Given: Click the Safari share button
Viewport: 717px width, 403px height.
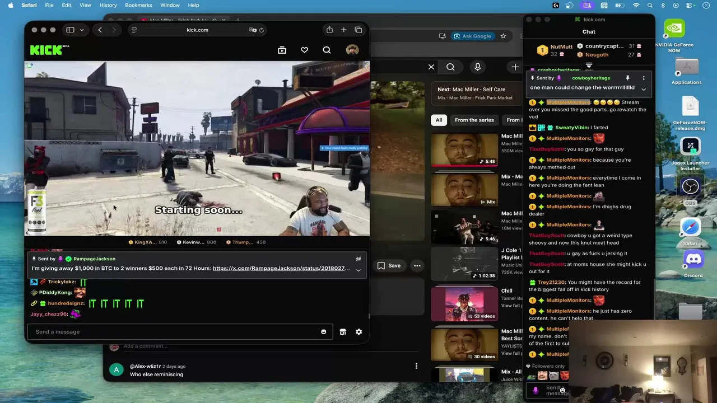Looking at the screenshot, I should (x=329, y=30).
